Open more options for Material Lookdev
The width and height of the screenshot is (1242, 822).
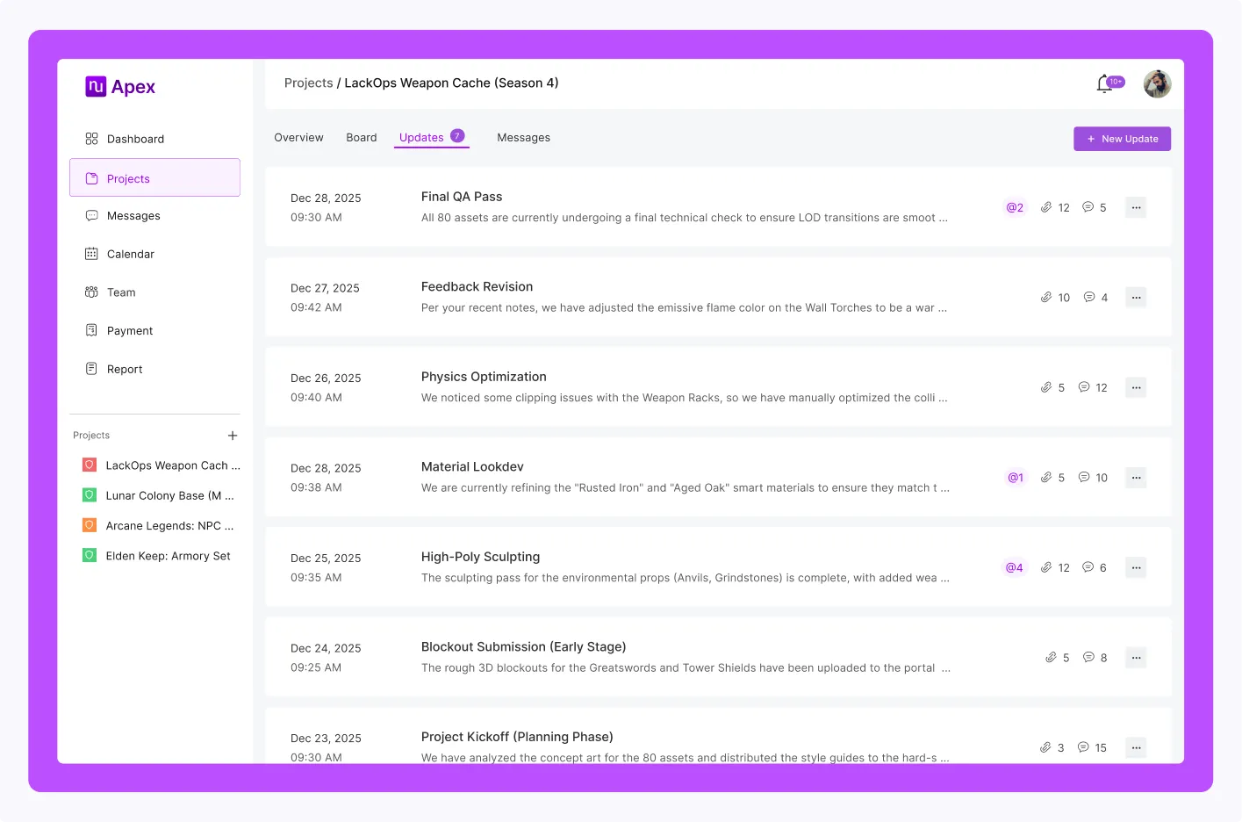[1136, 478]
